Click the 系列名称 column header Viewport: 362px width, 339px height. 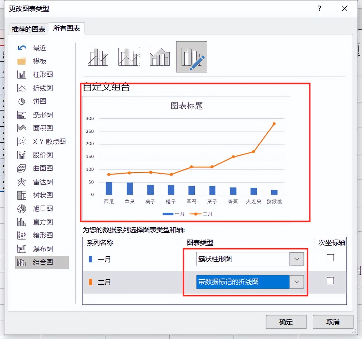[x=100, y=243]
